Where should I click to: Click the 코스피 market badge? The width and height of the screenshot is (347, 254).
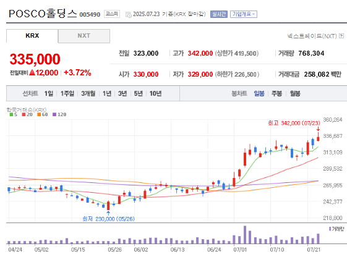tap(112, 14)
